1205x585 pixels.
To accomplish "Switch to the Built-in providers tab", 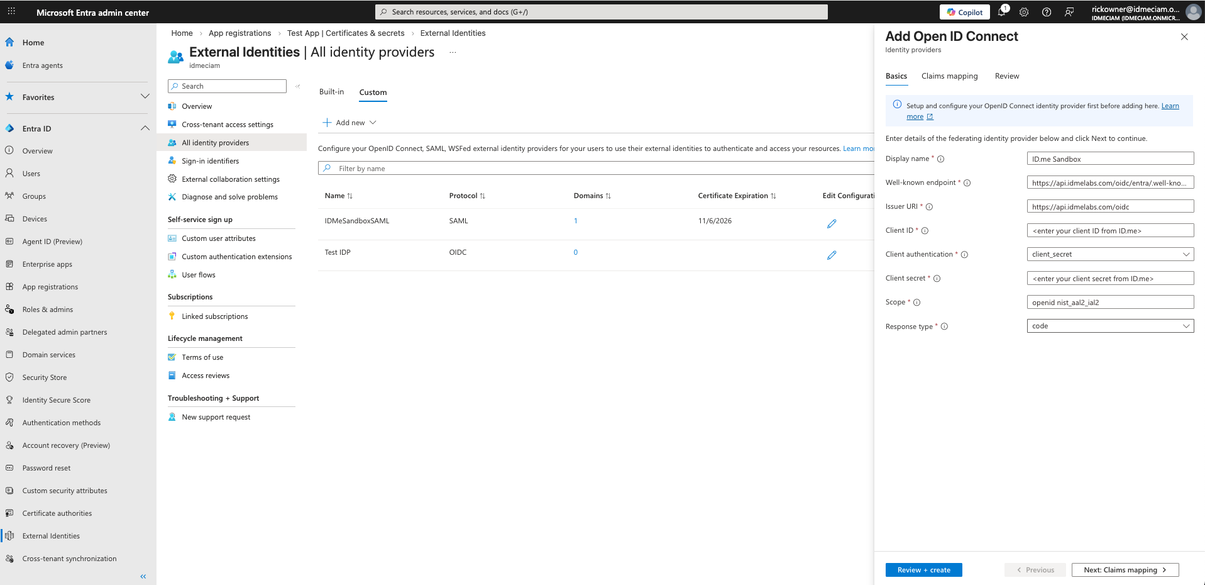I will click(331, 92).
